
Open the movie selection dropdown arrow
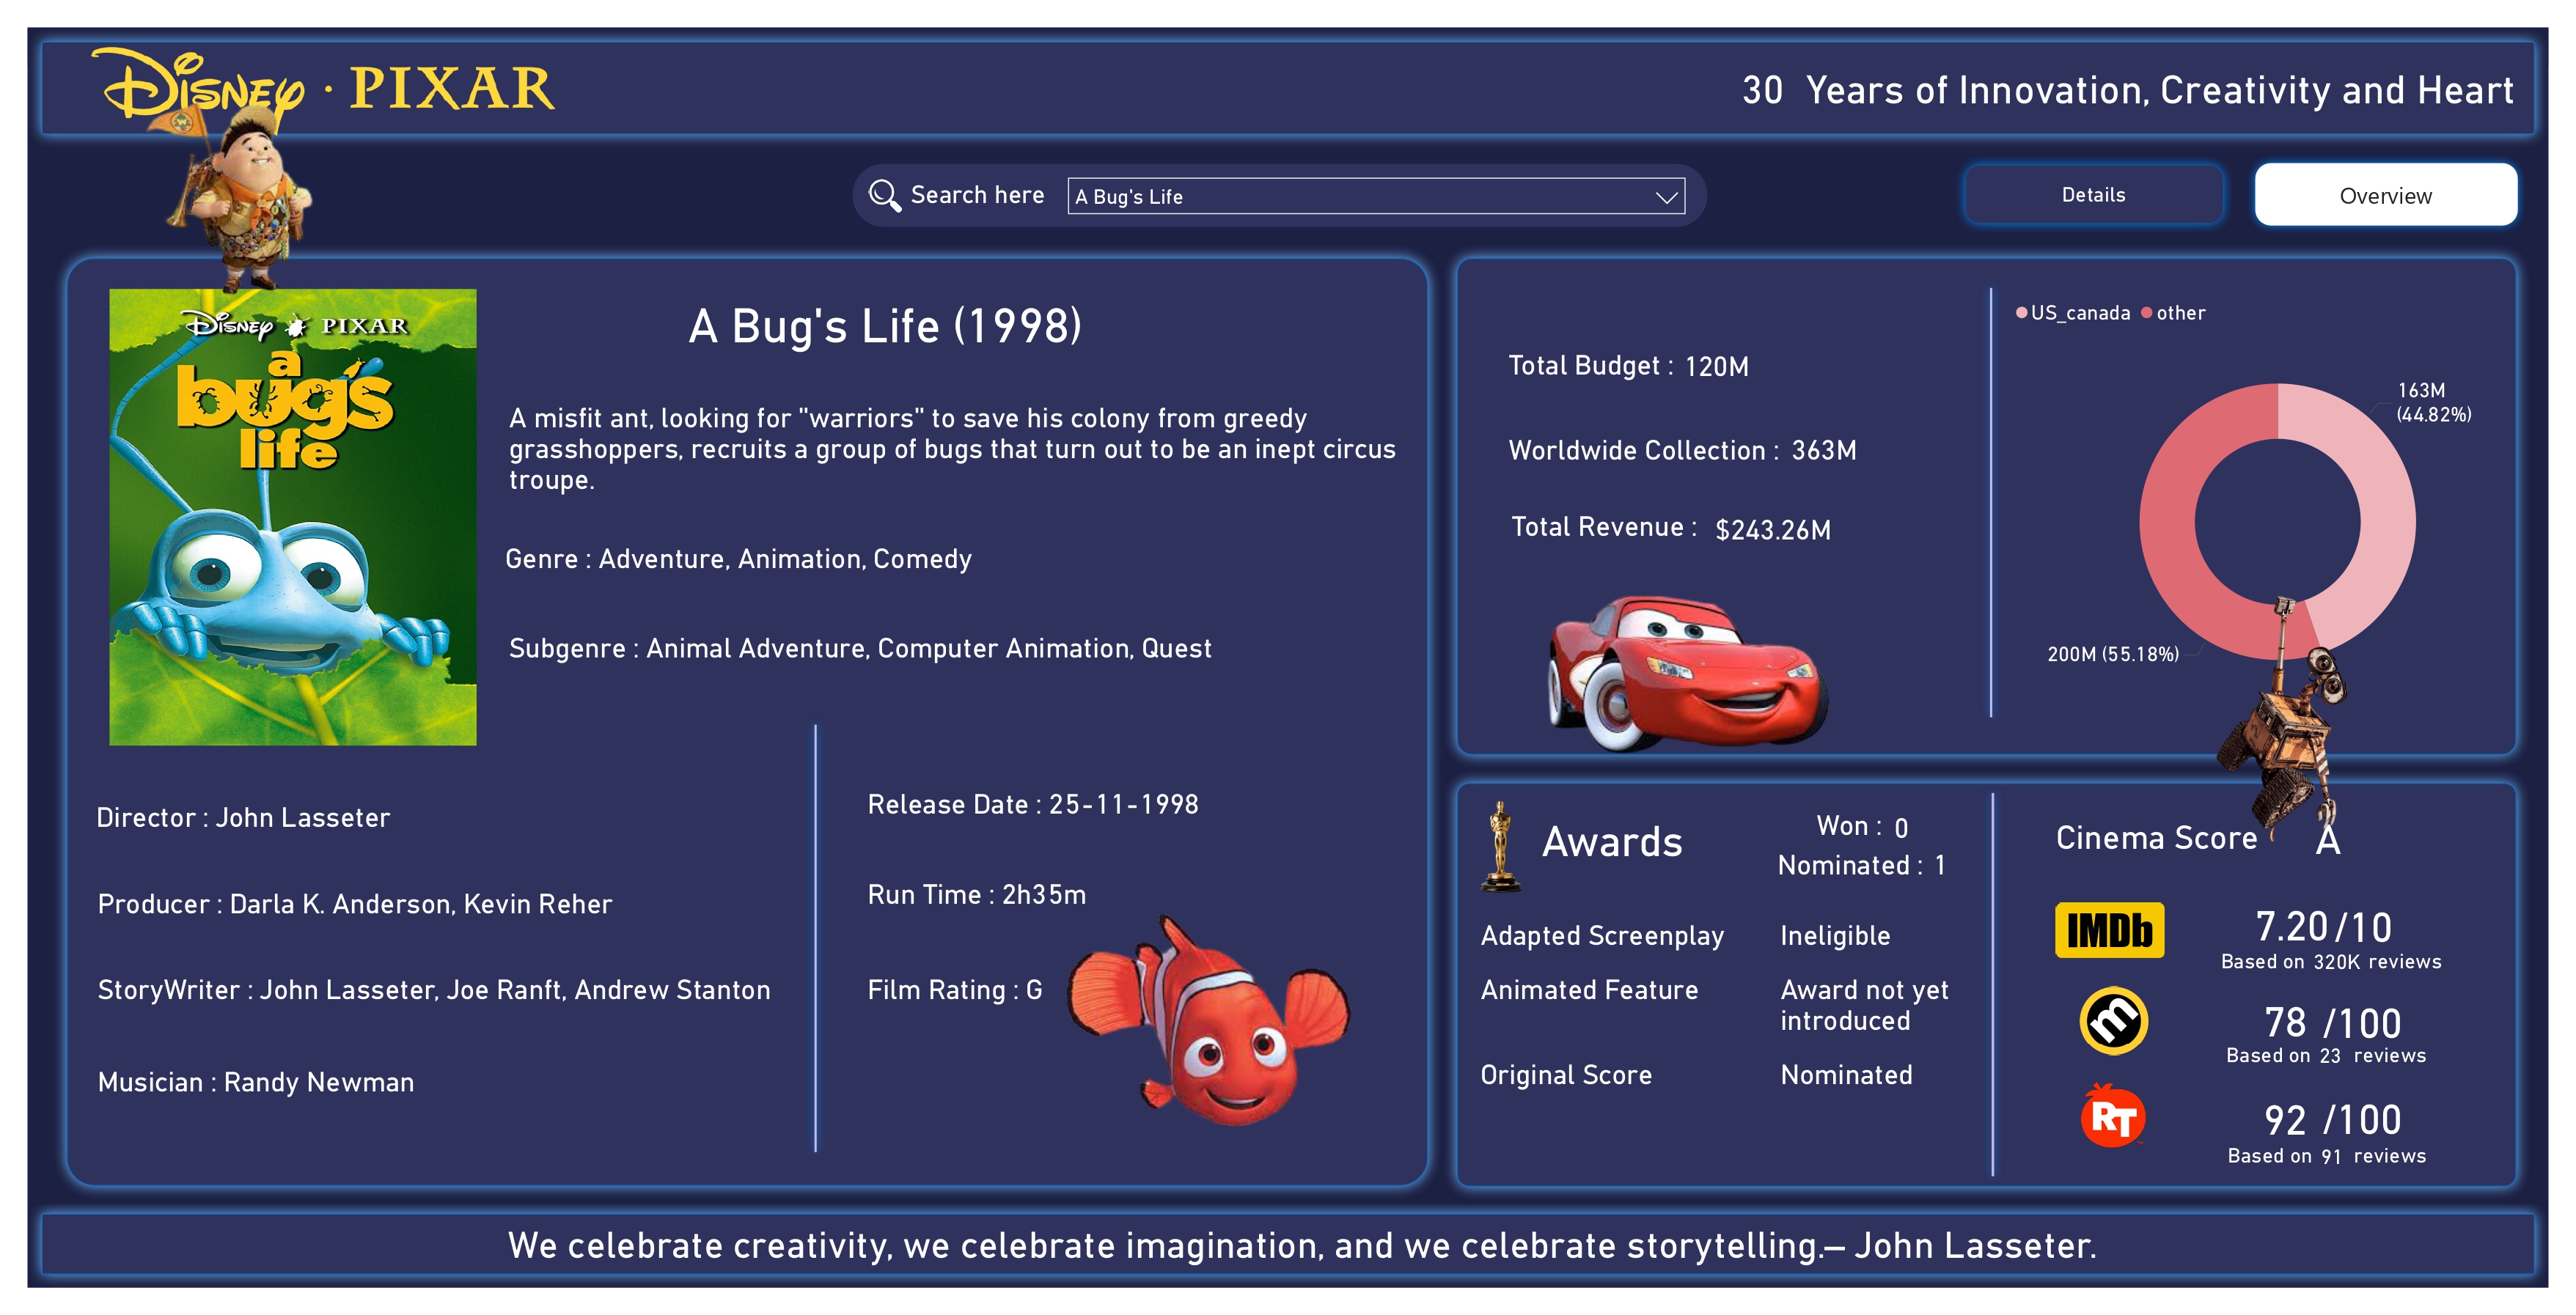[1666, 197]
